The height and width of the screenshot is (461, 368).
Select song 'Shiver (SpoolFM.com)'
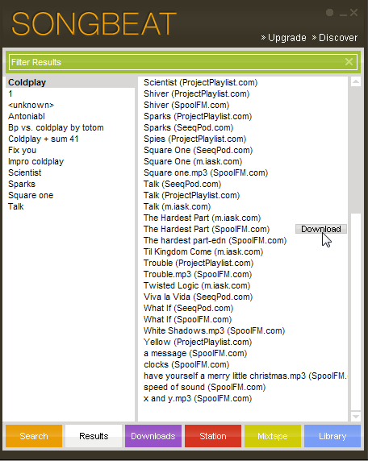pyautogui.click(x=186, y=105)
